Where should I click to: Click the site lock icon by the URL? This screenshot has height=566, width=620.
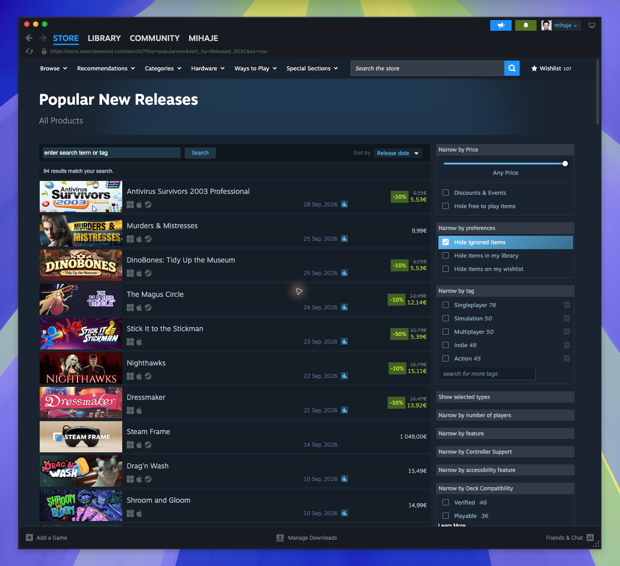pyautogui.click(x=44, y=51)
